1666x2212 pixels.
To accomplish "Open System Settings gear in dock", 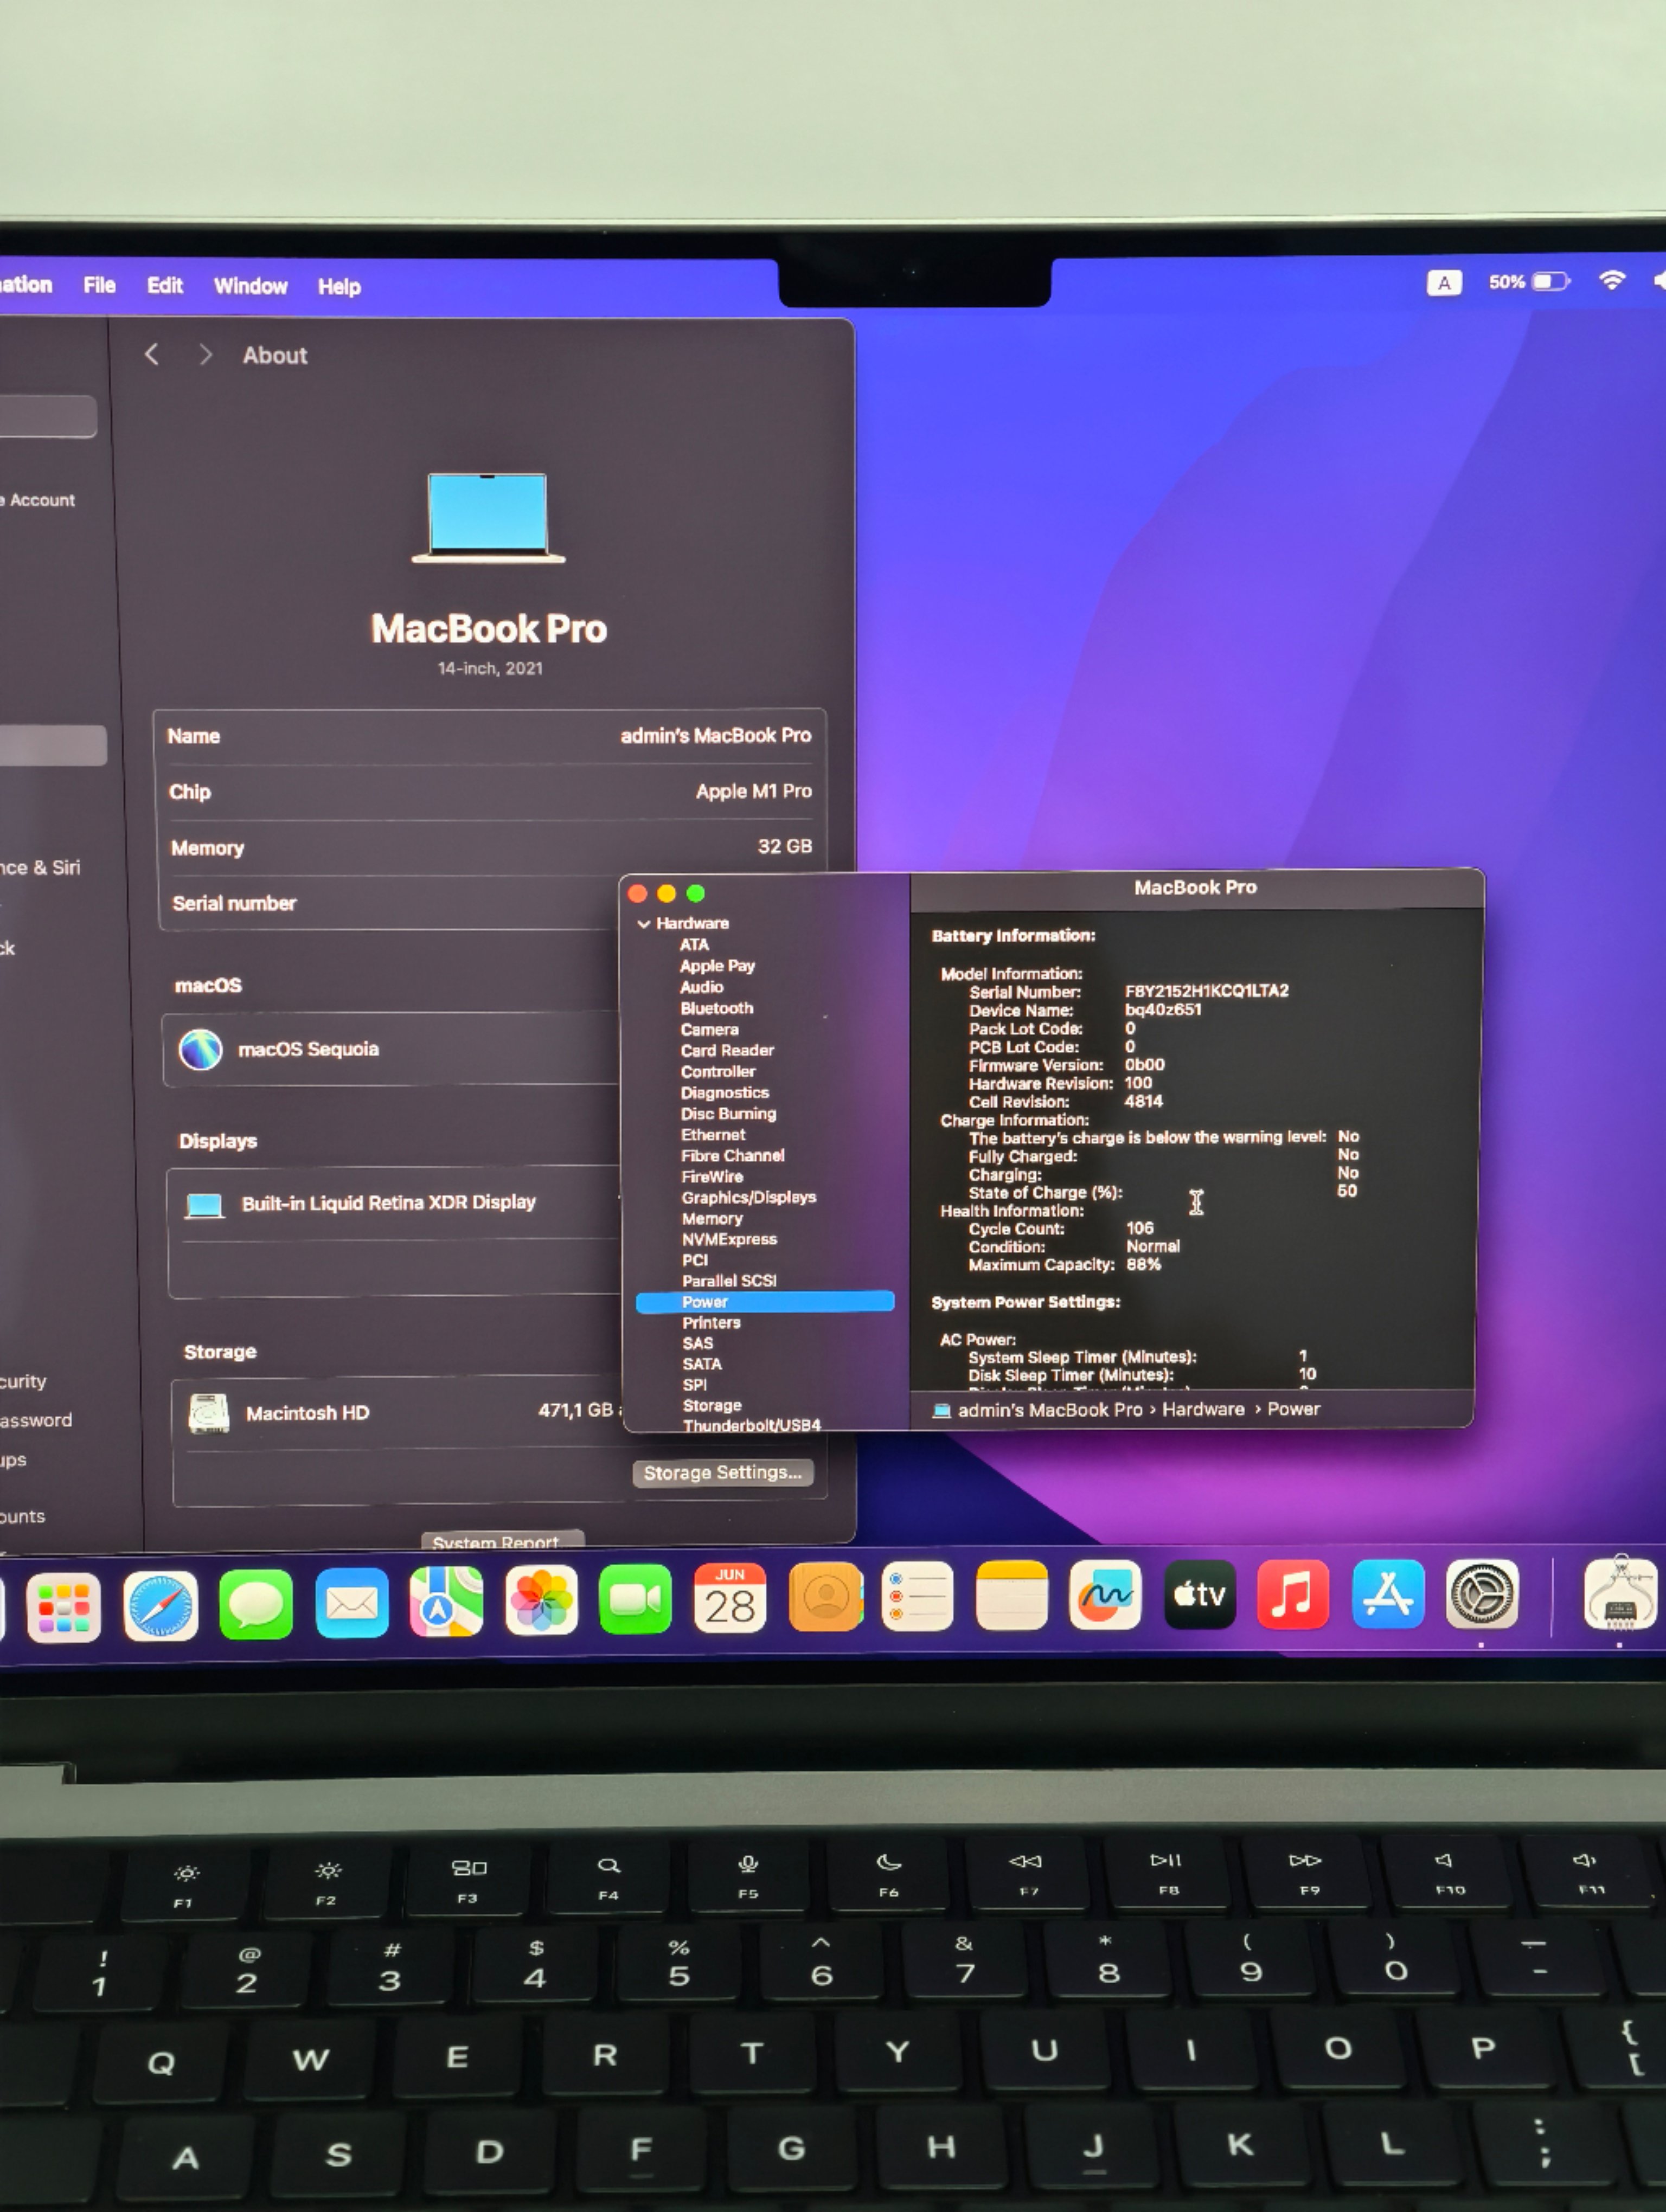I will (1482, 1594).
